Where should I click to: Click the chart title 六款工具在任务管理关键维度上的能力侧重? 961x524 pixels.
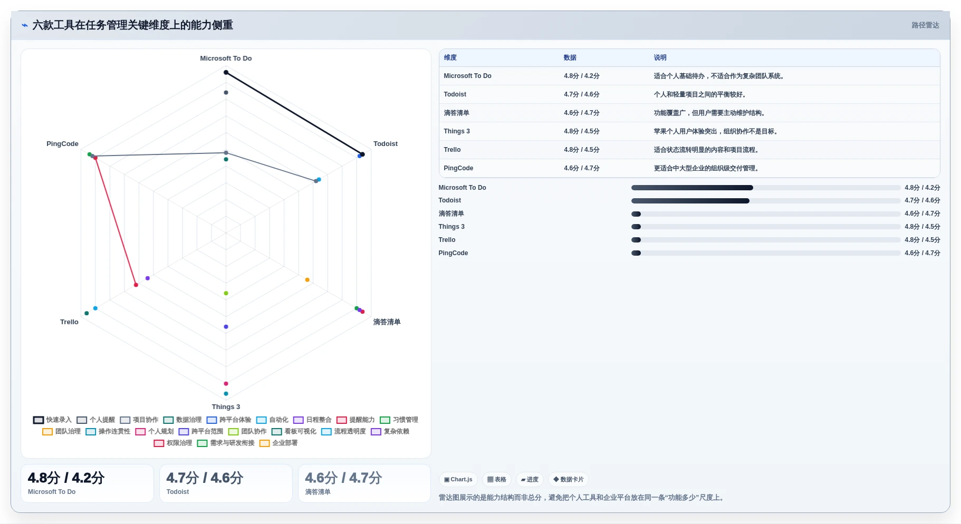click(x=132, y=25)
